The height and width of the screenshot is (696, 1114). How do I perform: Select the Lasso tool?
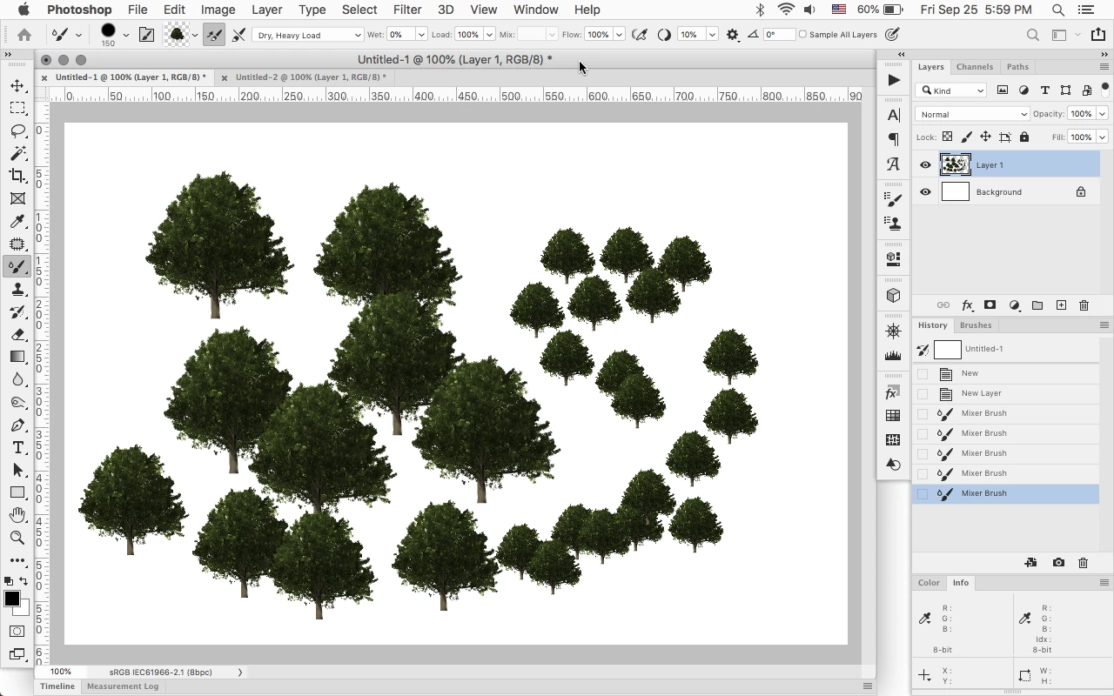tap(17, 130)
